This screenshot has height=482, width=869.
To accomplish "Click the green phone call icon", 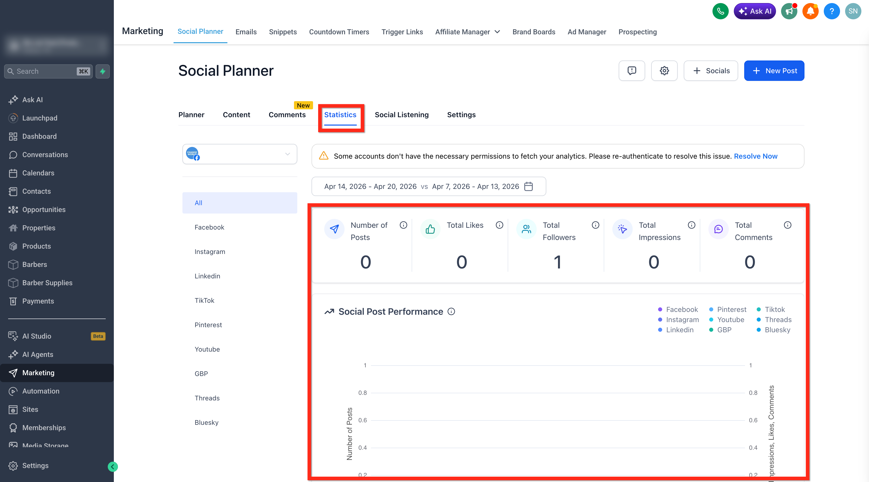I will tap(720, 11).
